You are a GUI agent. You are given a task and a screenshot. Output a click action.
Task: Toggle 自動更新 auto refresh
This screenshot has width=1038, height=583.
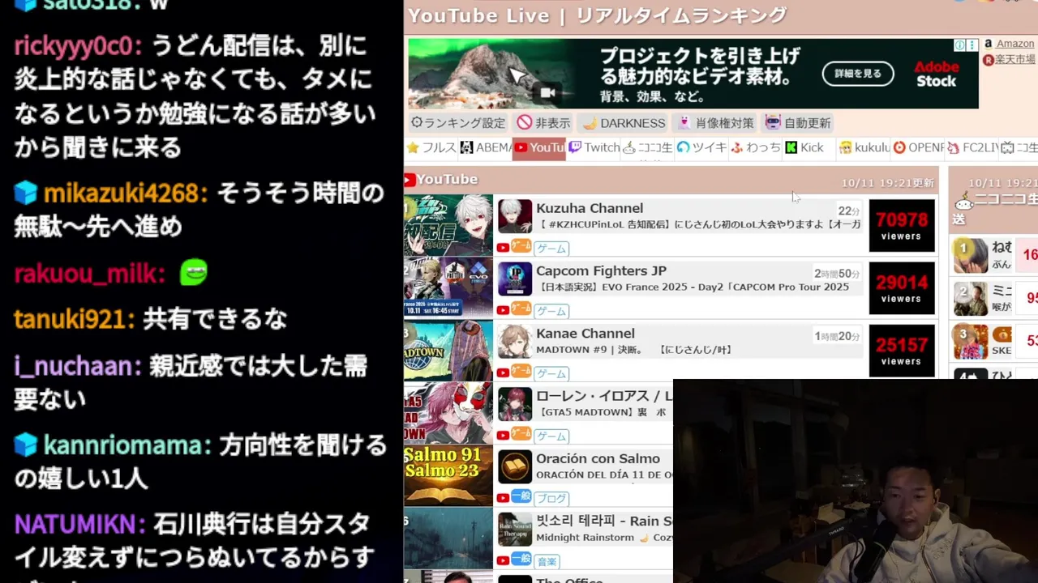tap(798, 123)
